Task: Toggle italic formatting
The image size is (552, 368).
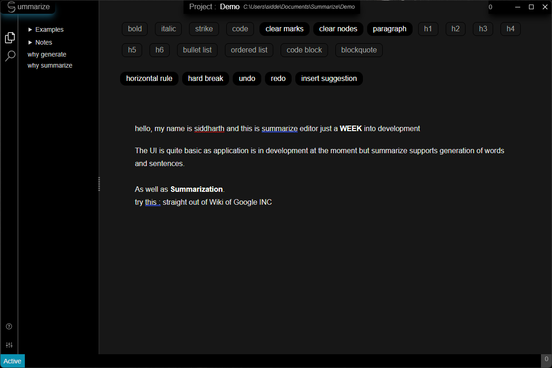Action: 168,29
